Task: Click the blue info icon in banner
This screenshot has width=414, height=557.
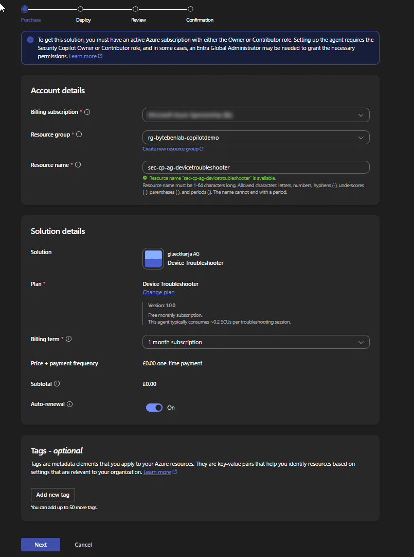Action: (x=30, y=40)
